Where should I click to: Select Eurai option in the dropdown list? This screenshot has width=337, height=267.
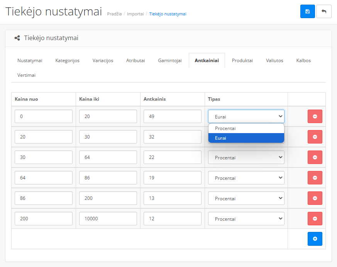[246, 138]
